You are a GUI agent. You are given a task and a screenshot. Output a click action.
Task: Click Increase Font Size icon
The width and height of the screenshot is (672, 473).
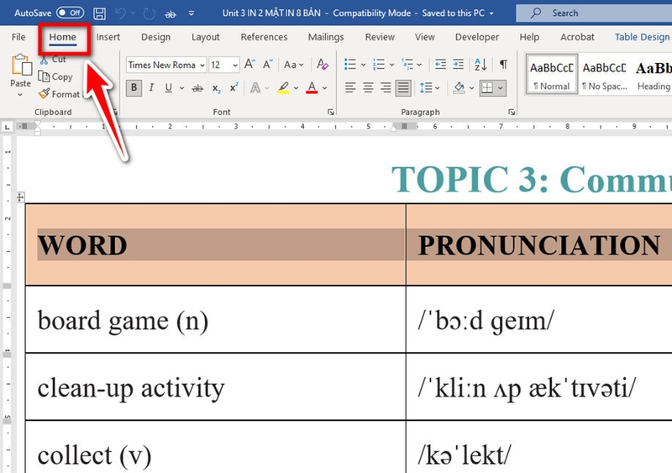249,65
